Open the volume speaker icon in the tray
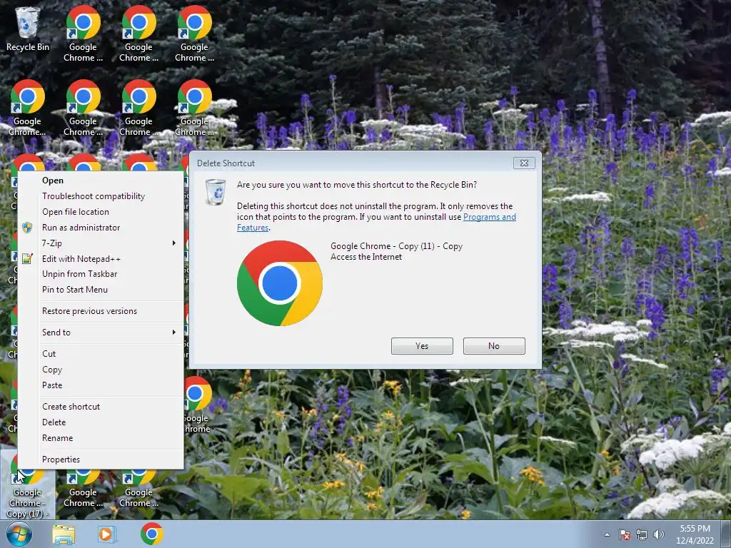 (x=659, y=534)
